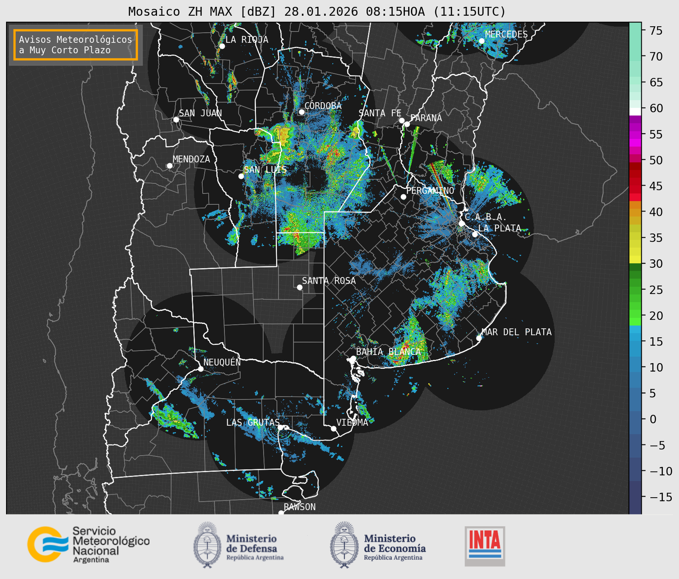Click the La Plata city marker

click(475, 234)
